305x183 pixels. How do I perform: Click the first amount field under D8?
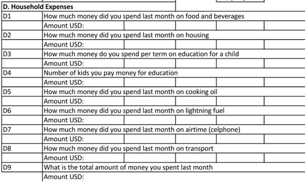click(149, 158)
